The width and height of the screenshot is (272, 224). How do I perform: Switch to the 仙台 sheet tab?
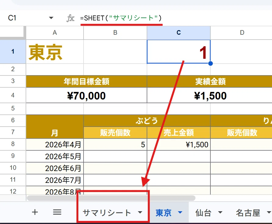(x=203, y=213)
